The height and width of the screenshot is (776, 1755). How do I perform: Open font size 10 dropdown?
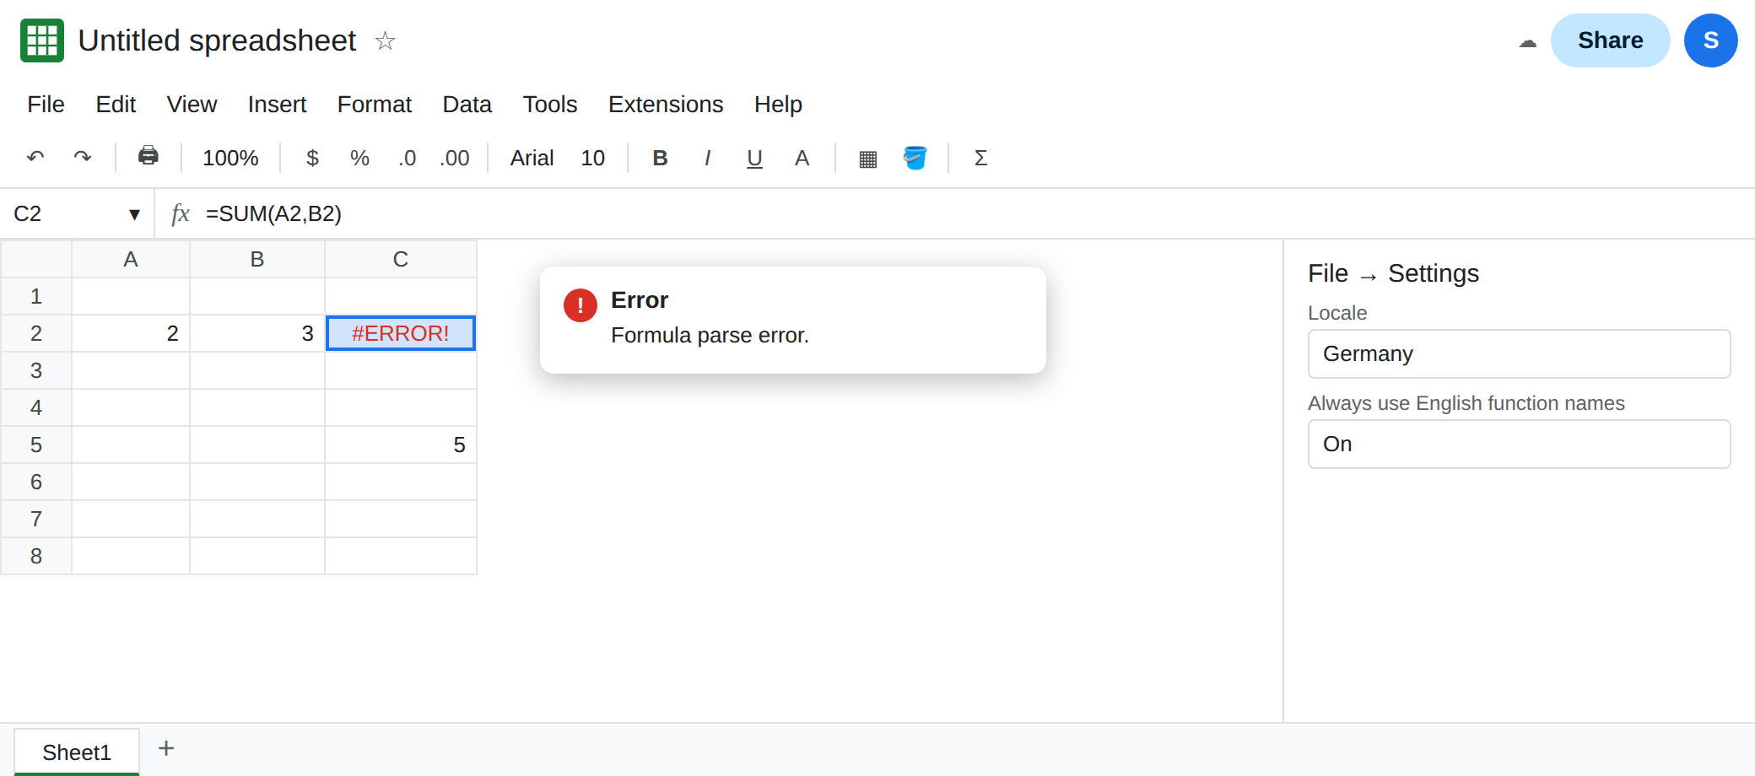[x=592, y=158]
